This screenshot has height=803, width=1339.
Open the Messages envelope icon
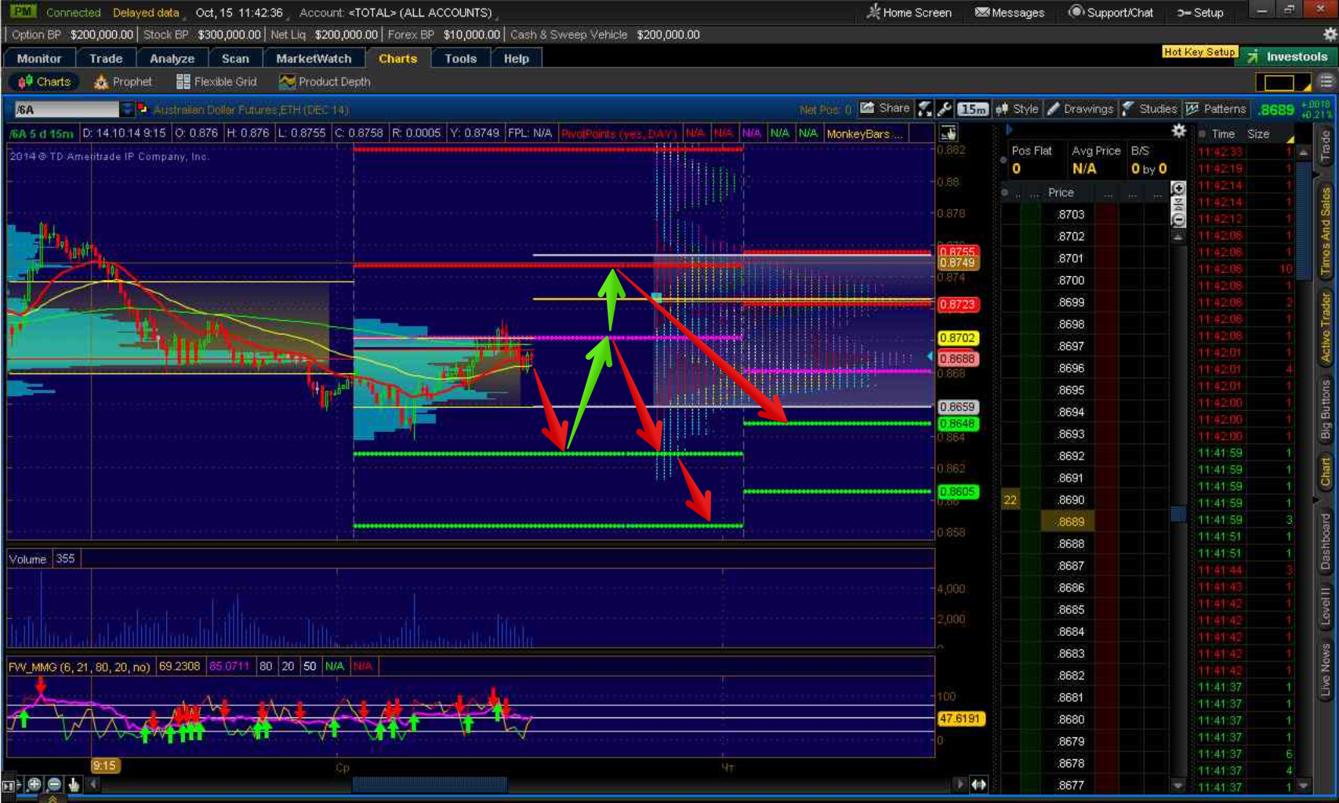pyautogui.click(x=982, y=13)
